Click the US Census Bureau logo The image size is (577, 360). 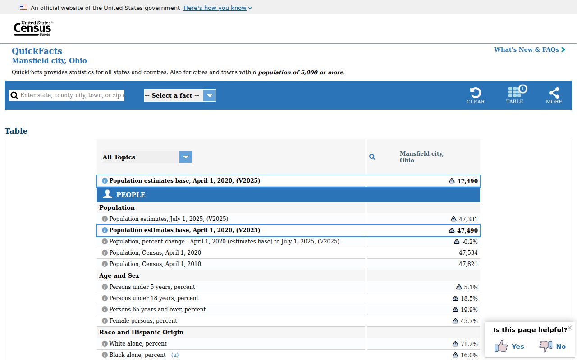[33, 28]
